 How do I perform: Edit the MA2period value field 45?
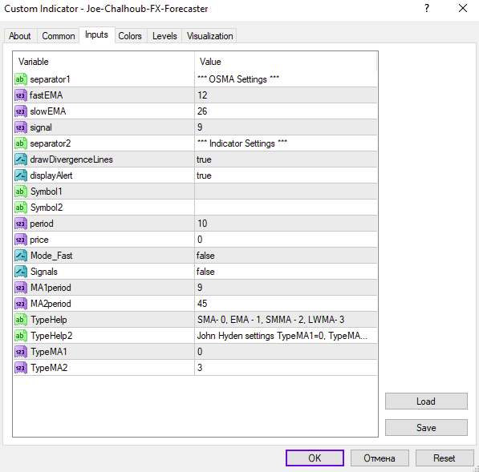(286, 304)
